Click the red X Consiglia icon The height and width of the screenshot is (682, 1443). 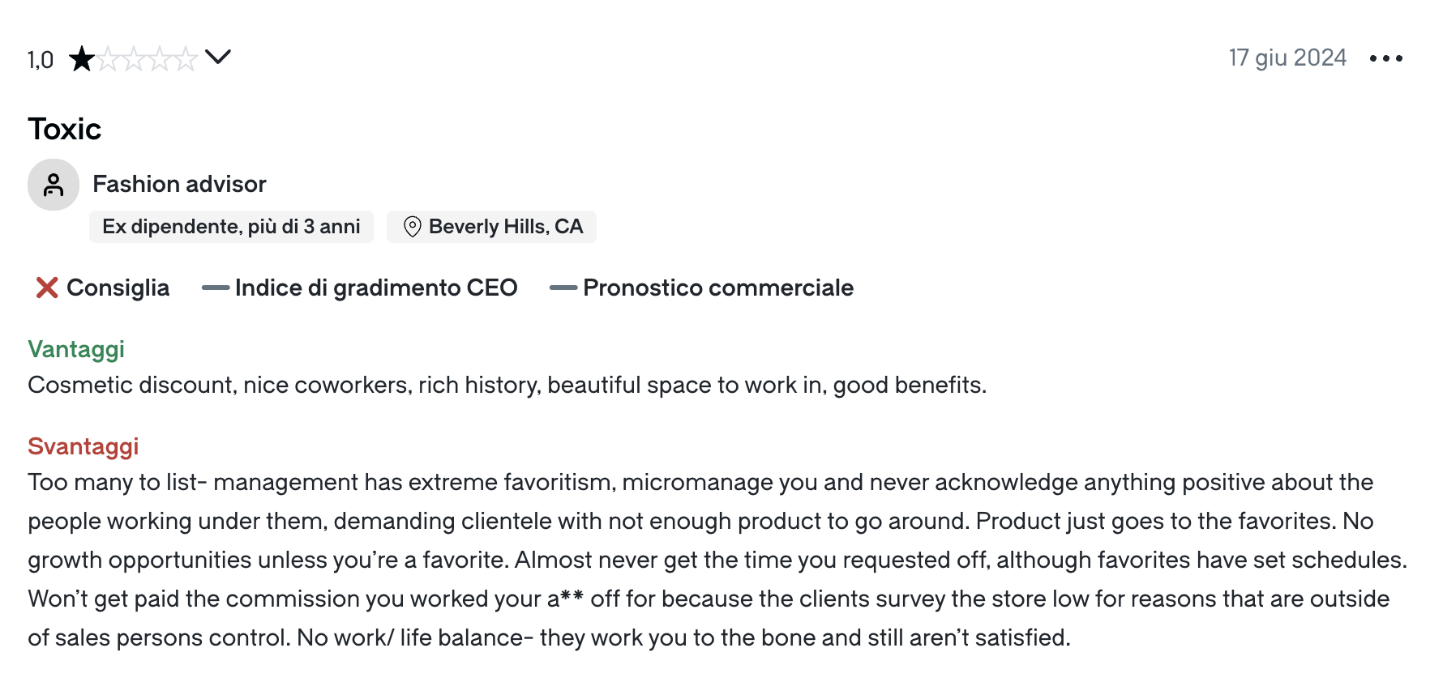(47, 288)
